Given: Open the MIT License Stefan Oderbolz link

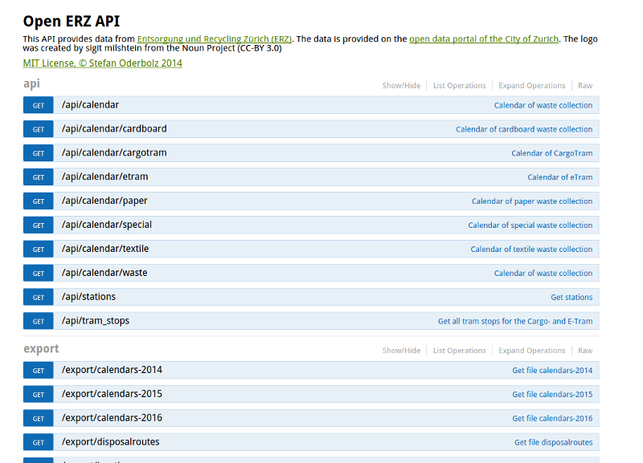Looking at the screenshot, I should point(103,63).
